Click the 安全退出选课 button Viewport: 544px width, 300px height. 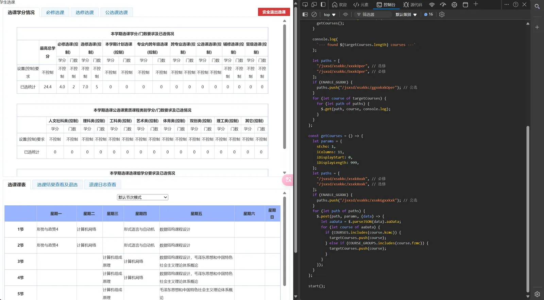pyautogui.click(x=274, y=12)
